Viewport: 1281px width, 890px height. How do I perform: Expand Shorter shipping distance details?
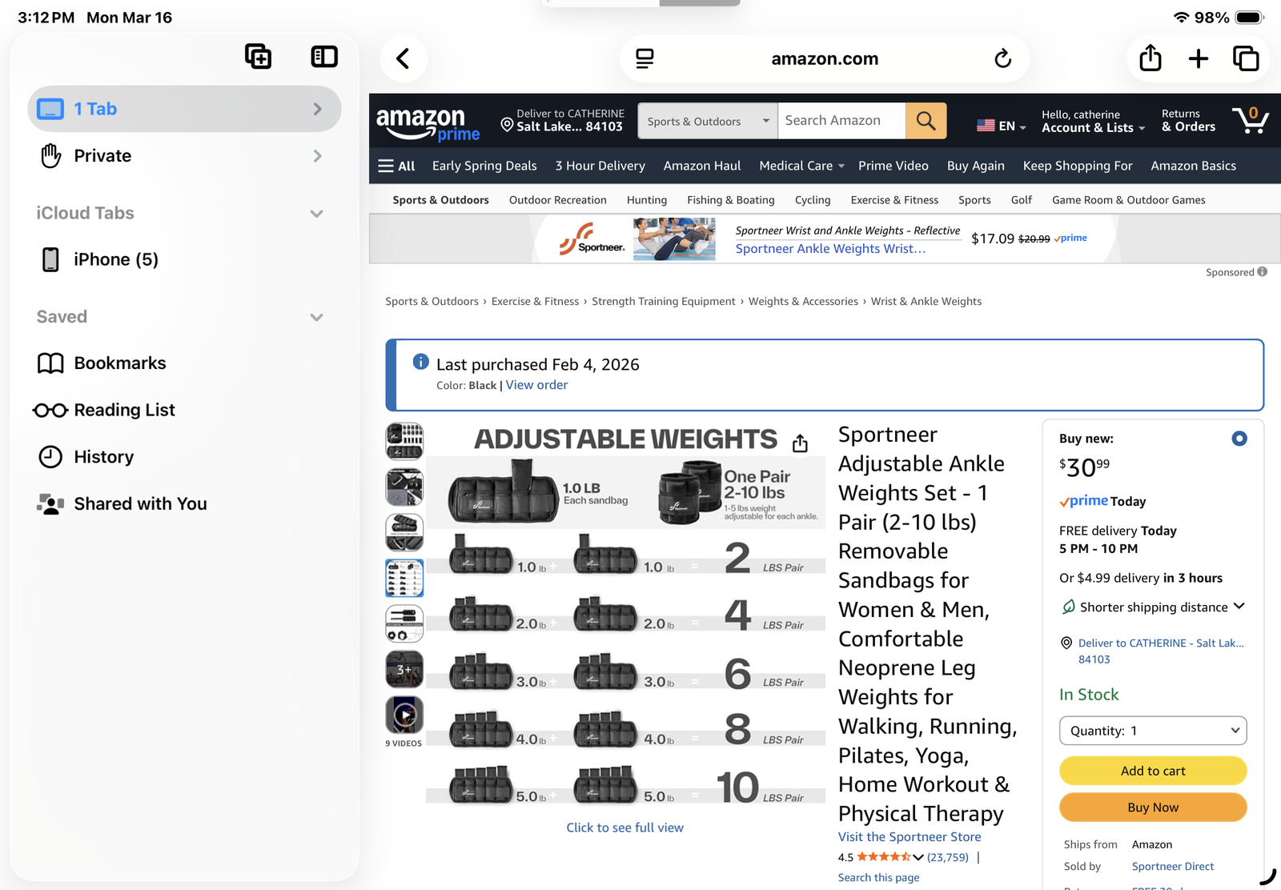click(x=1239, y=607)
